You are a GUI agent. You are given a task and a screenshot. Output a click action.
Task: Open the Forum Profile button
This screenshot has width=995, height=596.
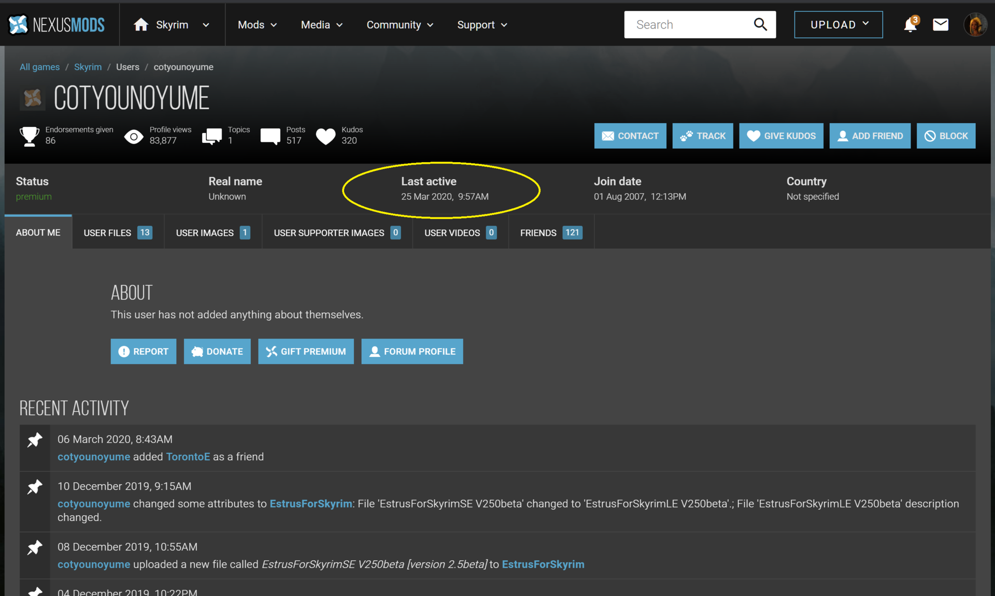[412, 352]
